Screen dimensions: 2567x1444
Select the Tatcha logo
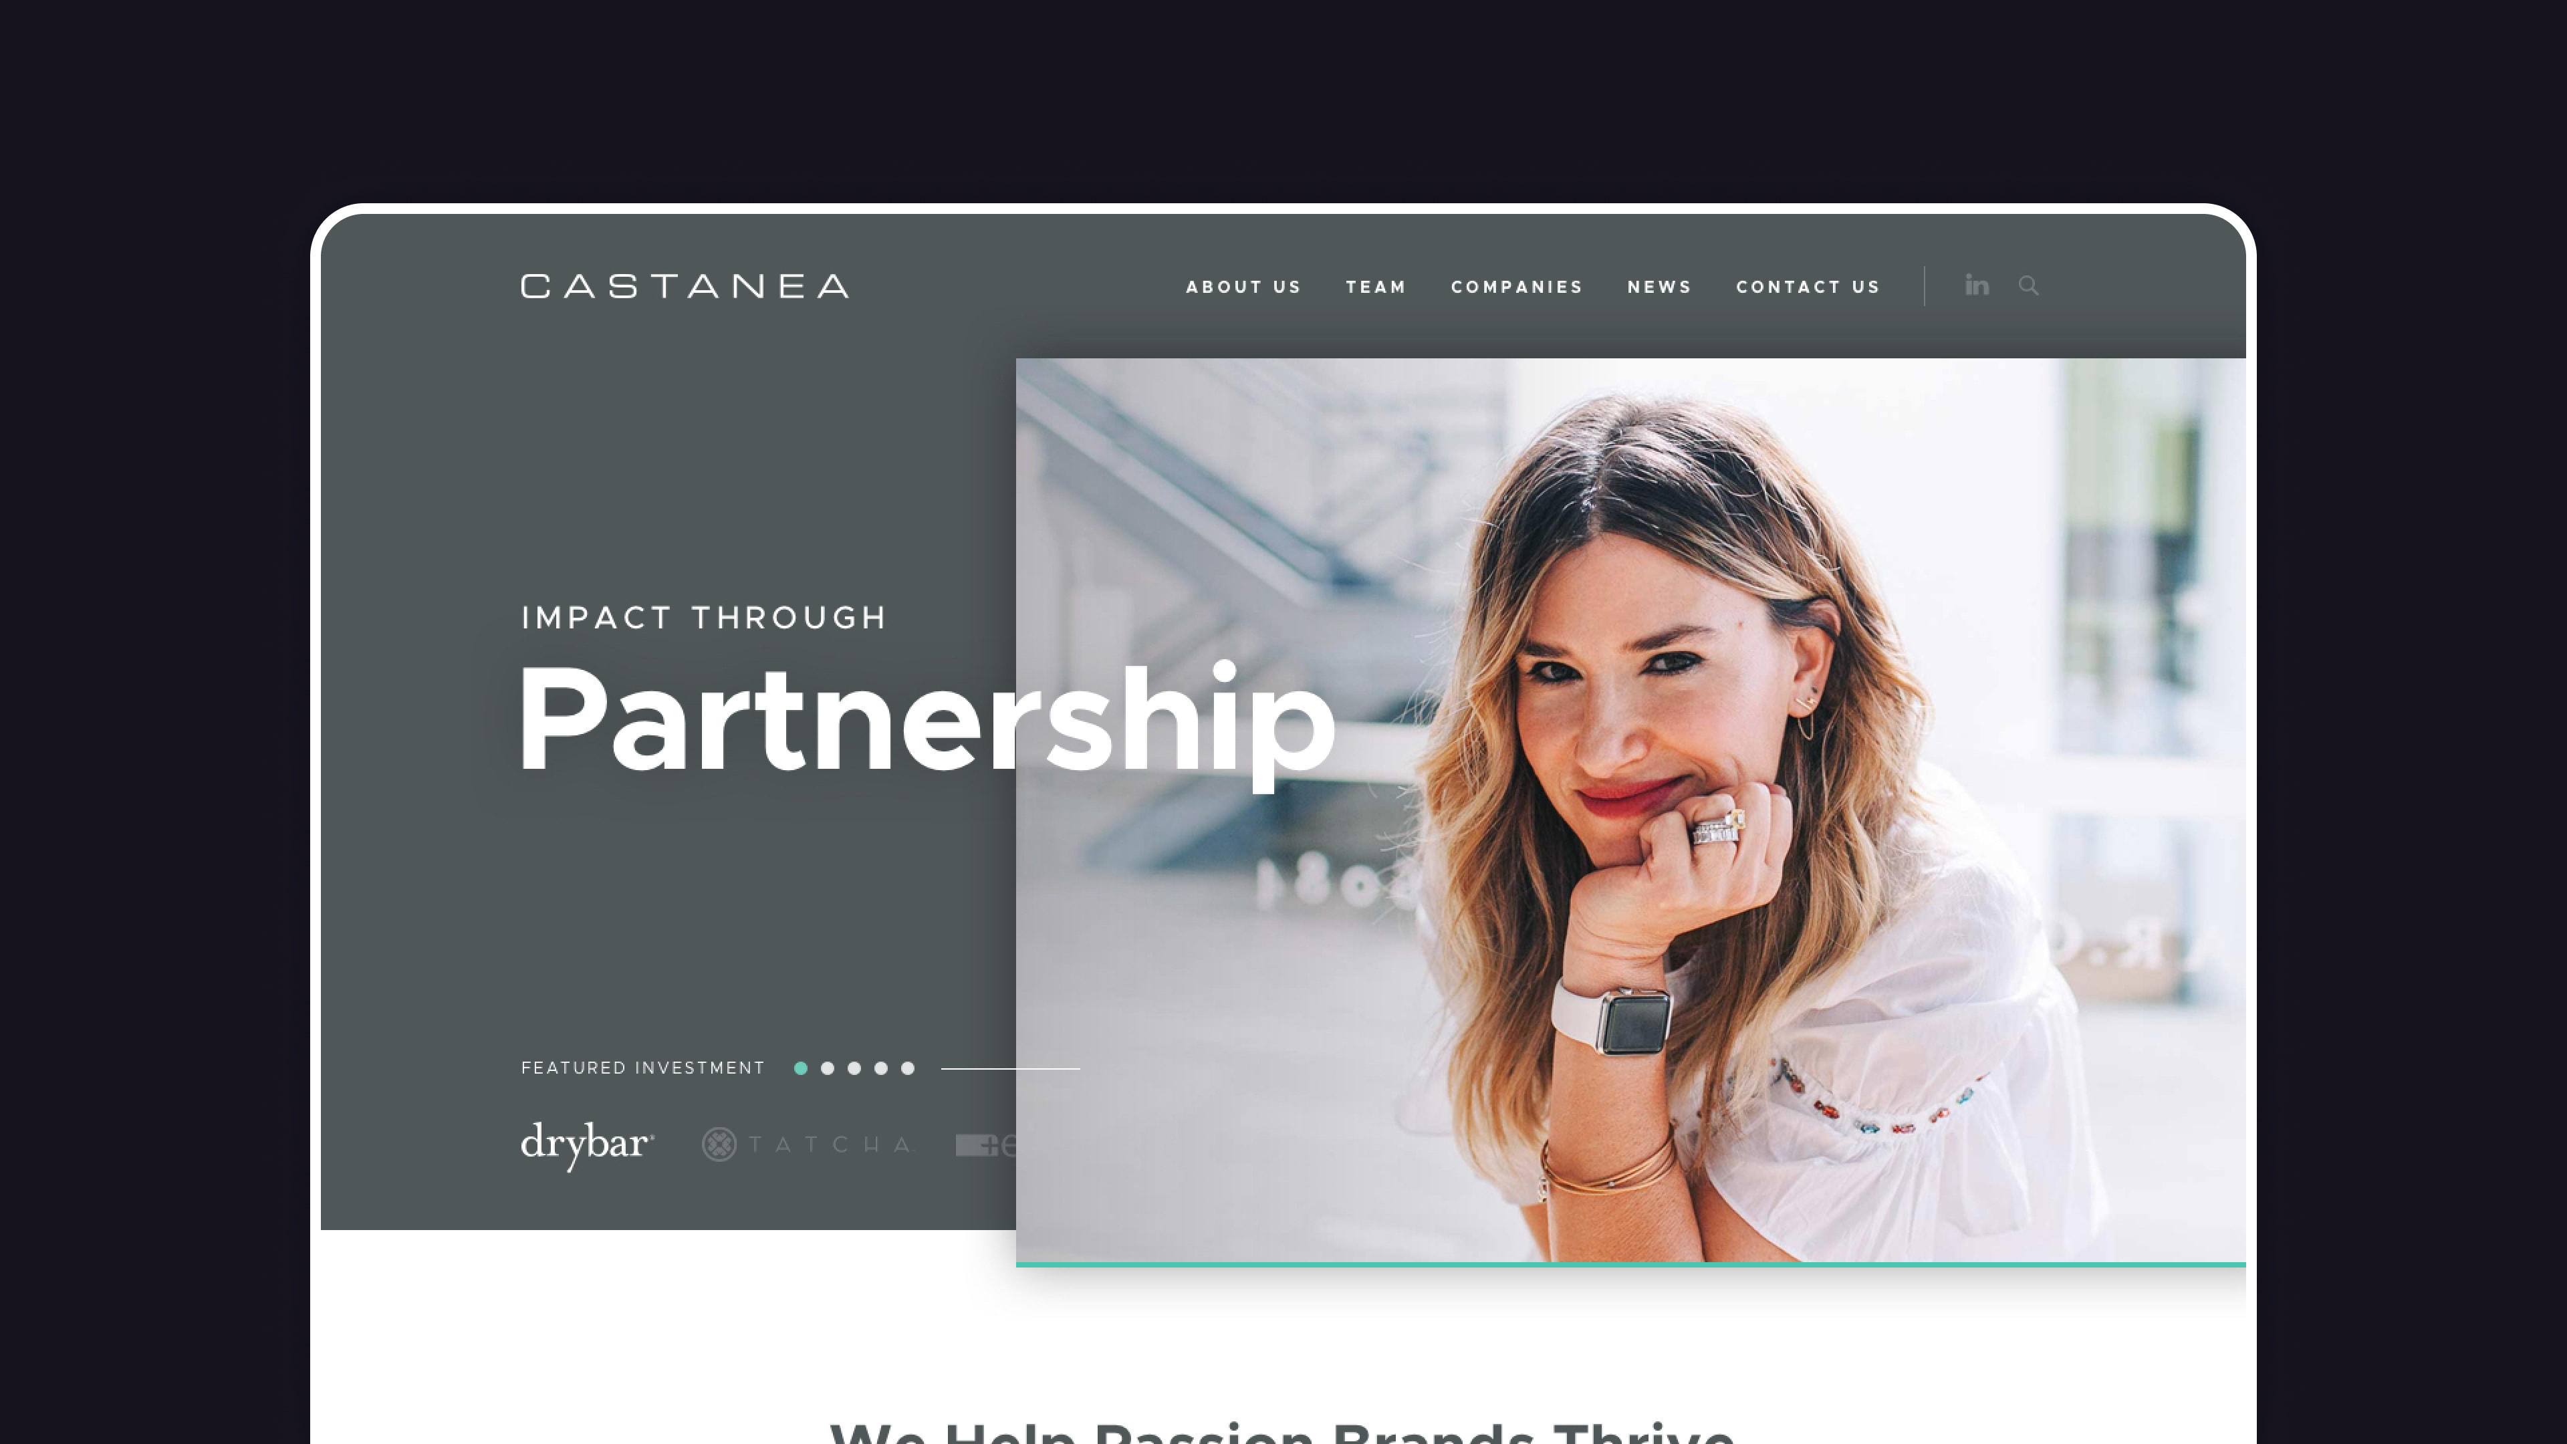click(x=806, y=1144)
